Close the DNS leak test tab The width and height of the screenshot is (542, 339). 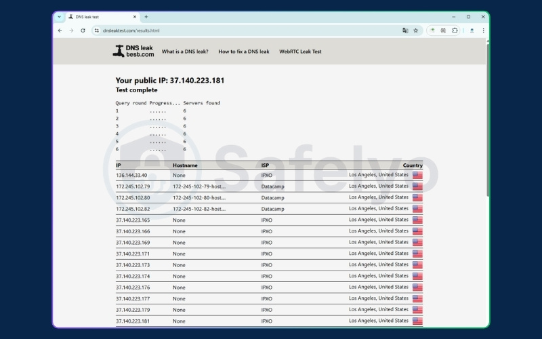[x=135, y=16]
